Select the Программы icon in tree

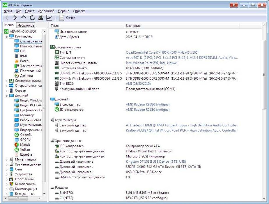pos(11,179)
